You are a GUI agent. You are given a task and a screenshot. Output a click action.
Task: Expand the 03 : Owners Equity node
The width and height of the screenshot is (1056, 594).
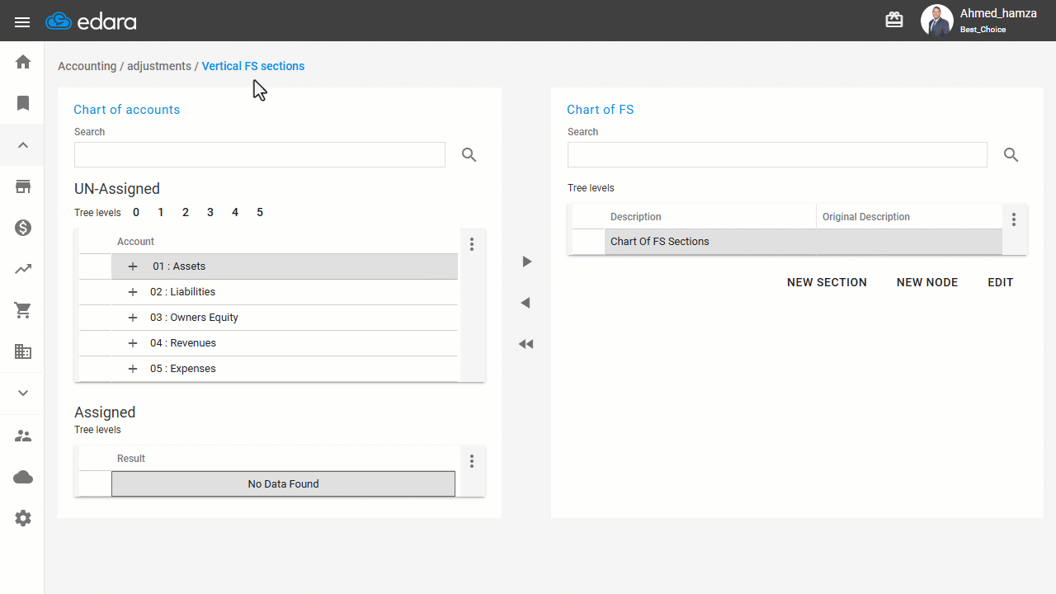tap(133, 318)
